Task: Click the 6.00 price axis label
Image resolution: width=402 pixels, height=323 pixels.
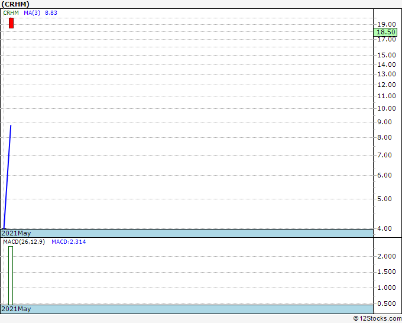Action: pos(385,175)
